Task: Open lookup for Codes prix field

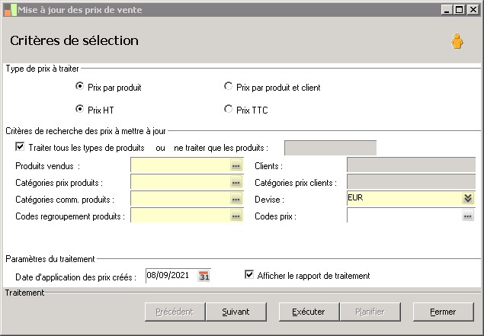Action: [467, 216]
